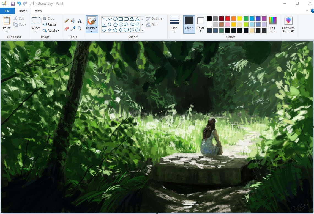Choose the Rounded rectangular callout shape
The width and height of the screenshot is (314, 214).
pos(126,30)
